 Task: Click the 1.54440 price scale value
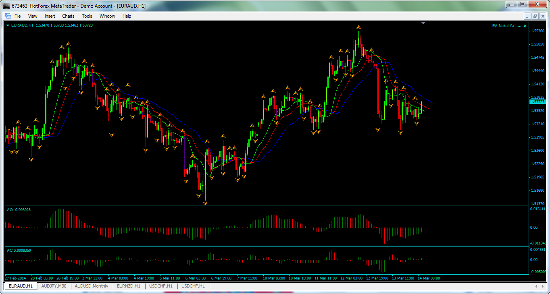pos(538,71)
